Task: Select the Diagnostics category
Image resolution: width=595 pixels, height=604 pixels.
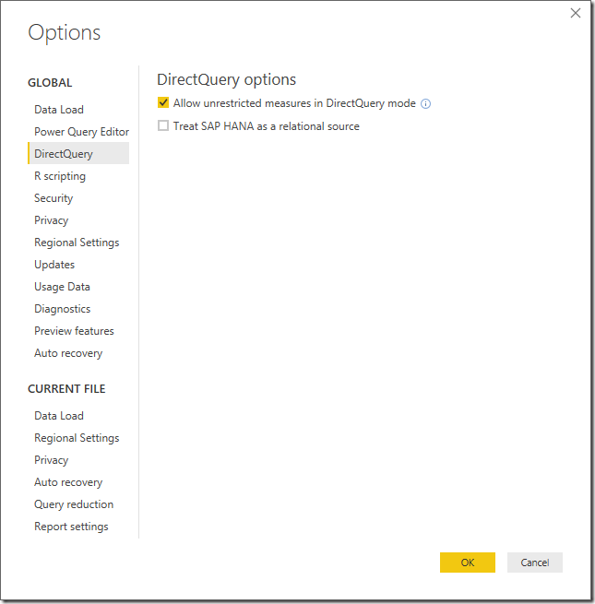Action: pos(63,309)
